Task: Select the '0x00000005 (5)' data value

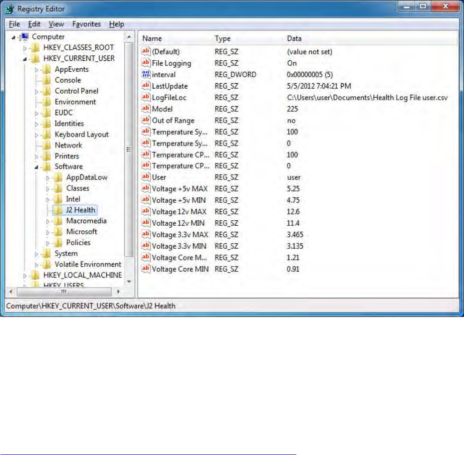Action: click(x=310, y=74)
